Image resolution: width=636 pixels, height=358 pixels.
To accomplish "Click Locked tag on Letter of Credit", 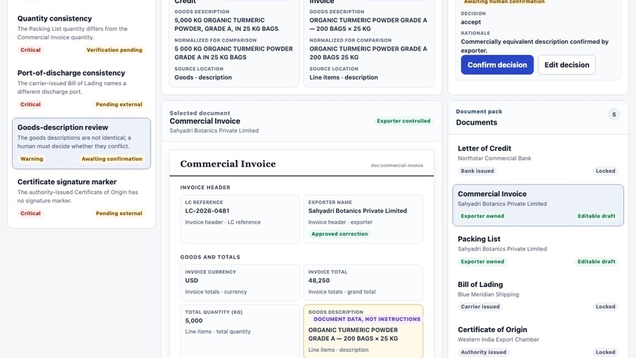I will pos(605,170).
